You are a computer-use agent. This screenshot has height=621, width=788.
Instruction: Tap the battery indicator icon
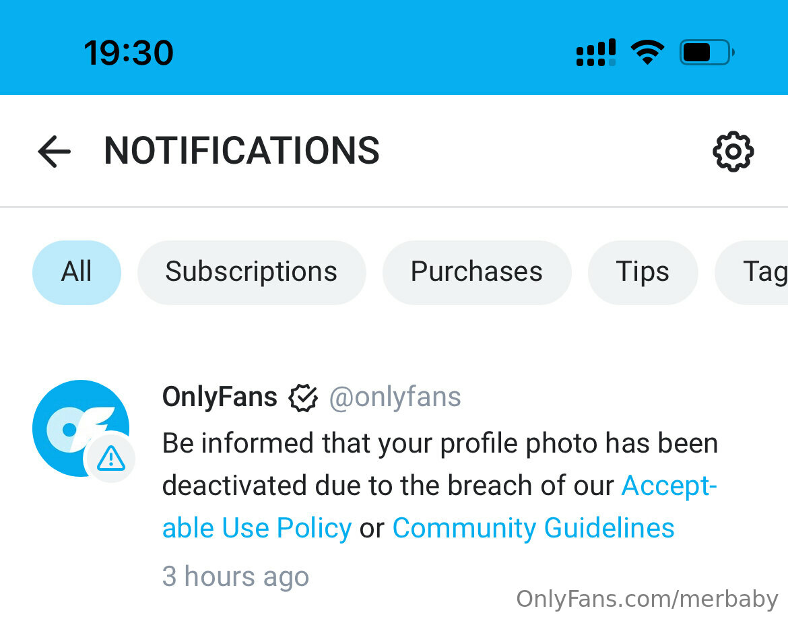click(x=707, y=53)
